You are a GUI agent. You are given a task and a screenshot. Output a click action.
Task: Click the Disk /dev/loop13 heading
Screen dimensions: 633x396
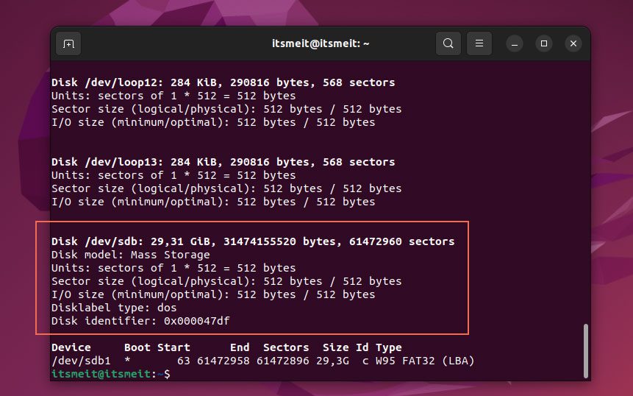[x=223, y=162]
